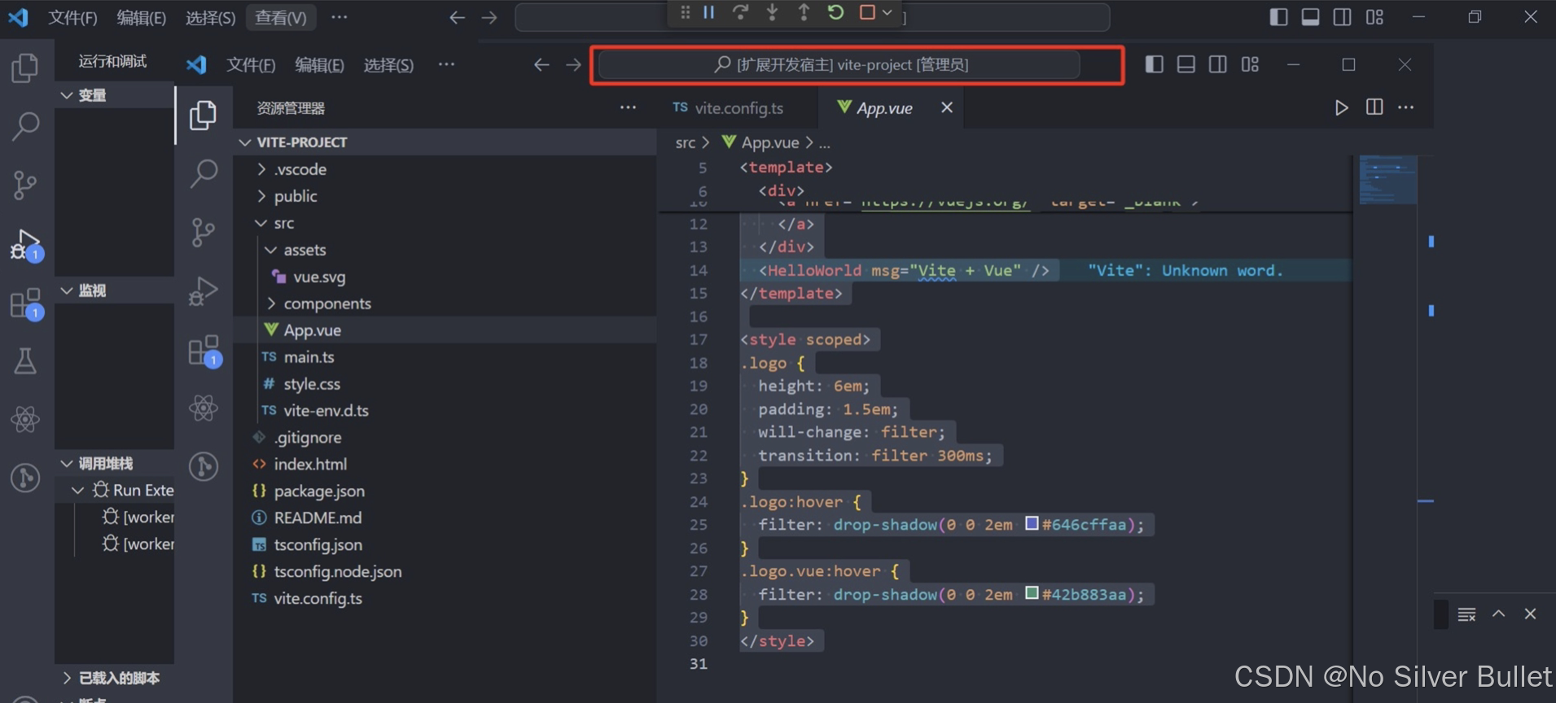Restart the debug session

(835, 12)
